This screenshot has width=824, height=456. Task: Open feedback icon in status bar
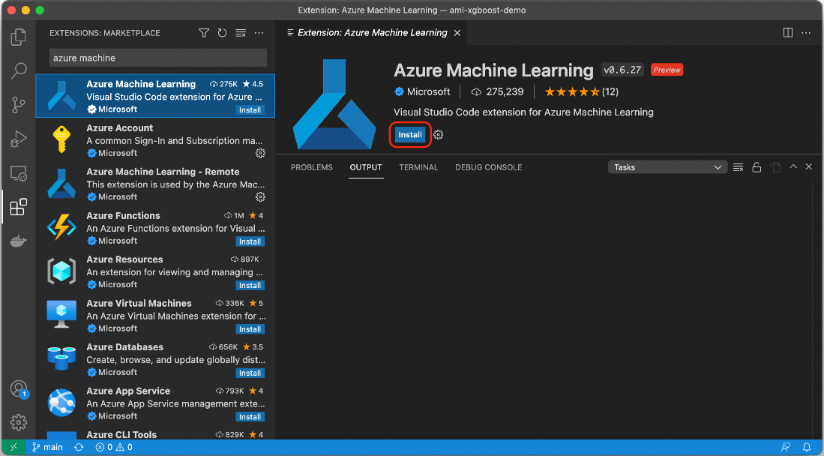point(786,448)
